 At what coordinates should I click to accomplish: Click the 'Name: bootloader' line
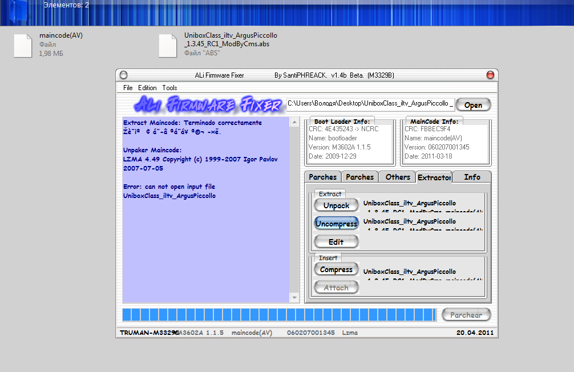click(x=333, y=138)
